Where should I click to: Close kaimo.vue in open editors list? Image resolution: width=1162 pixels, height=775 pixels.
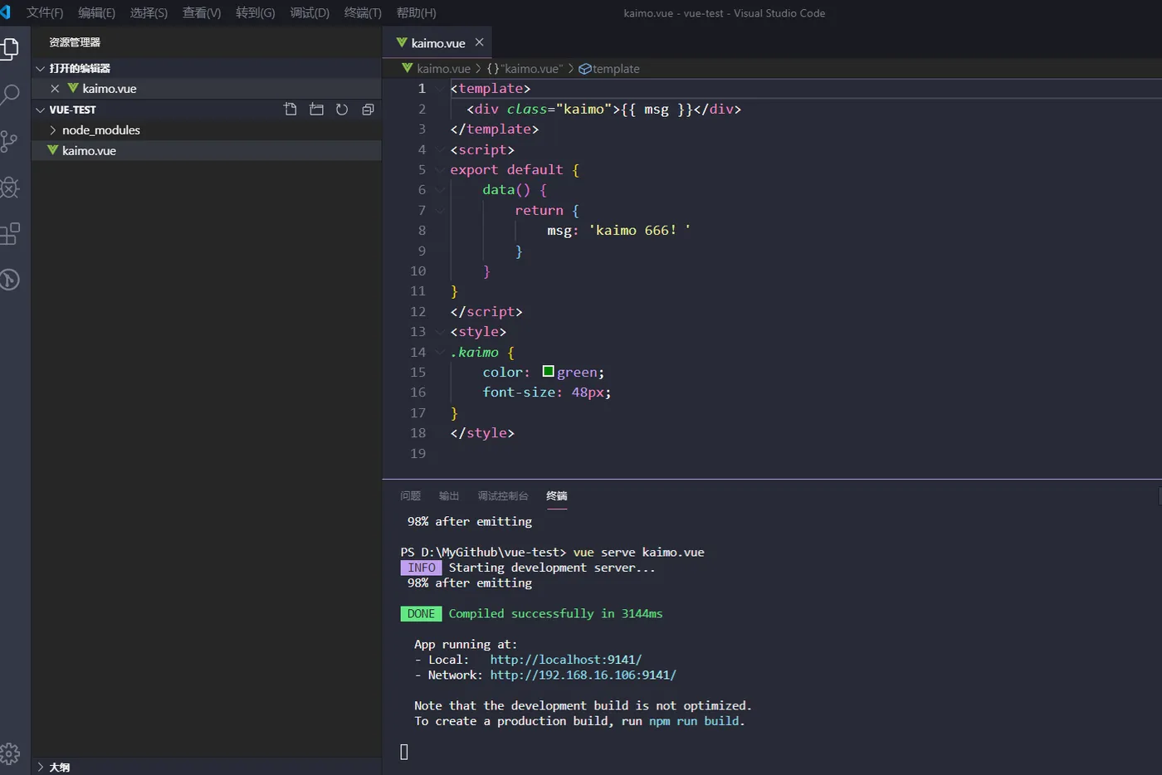coord(55,89)
